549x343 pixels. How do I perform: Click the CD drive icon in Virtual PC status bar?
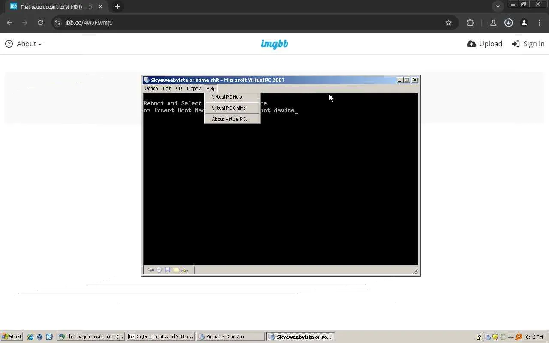tap(159, 270)
